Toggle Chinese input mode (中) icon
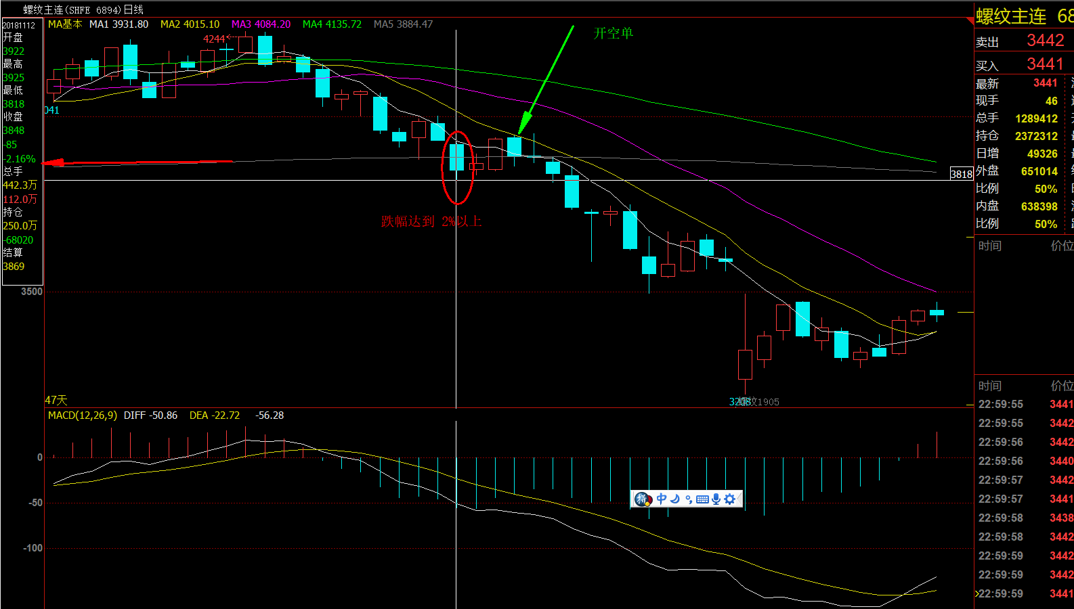 point(662,499)
